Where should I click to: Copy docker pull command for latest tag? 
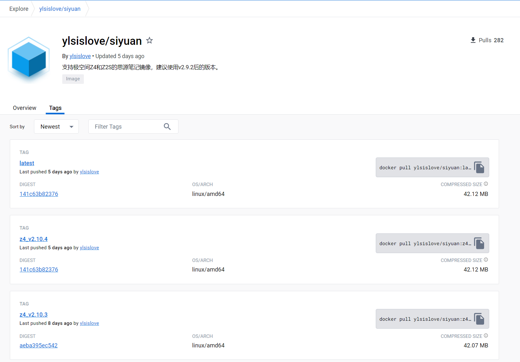click(479, 167)
